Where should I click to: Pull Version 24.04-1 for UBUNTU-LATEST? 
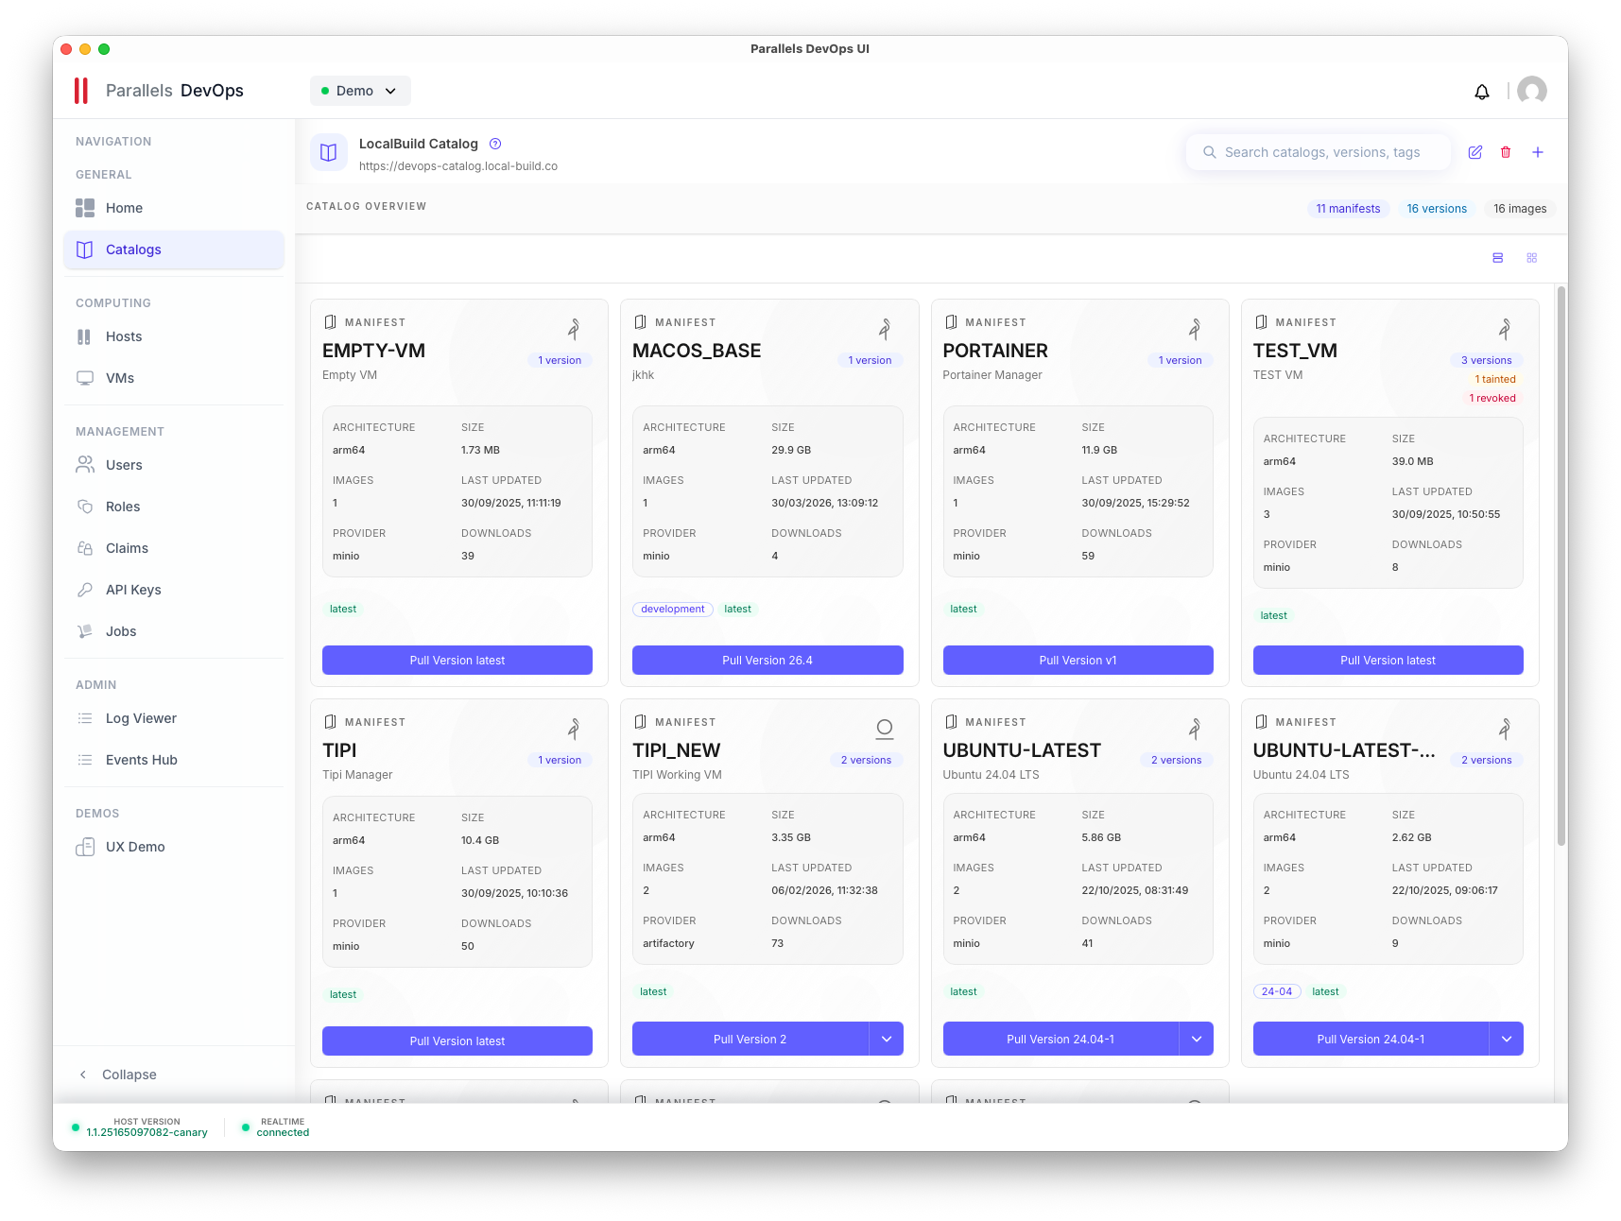[x=1061, y=1039]
